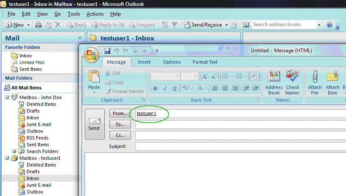Open Search address books dropdown
Viewport: 346px width, 196px height.
(x=319, y=25)
